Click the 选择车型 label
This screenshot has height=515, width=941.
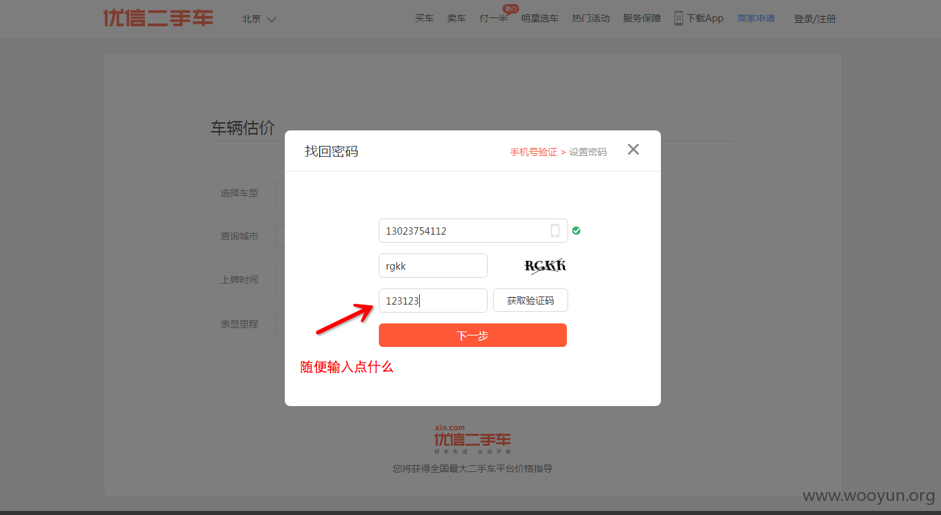pos(239,193)
